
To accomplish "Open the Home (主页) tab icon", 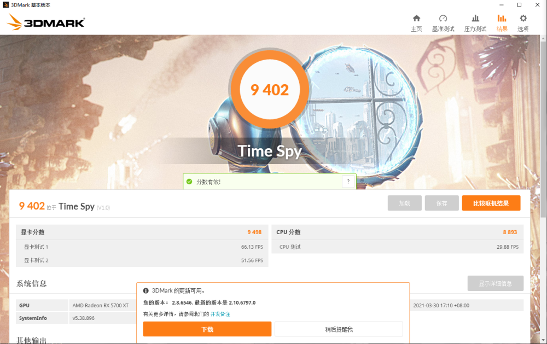I will click(416, 19).
